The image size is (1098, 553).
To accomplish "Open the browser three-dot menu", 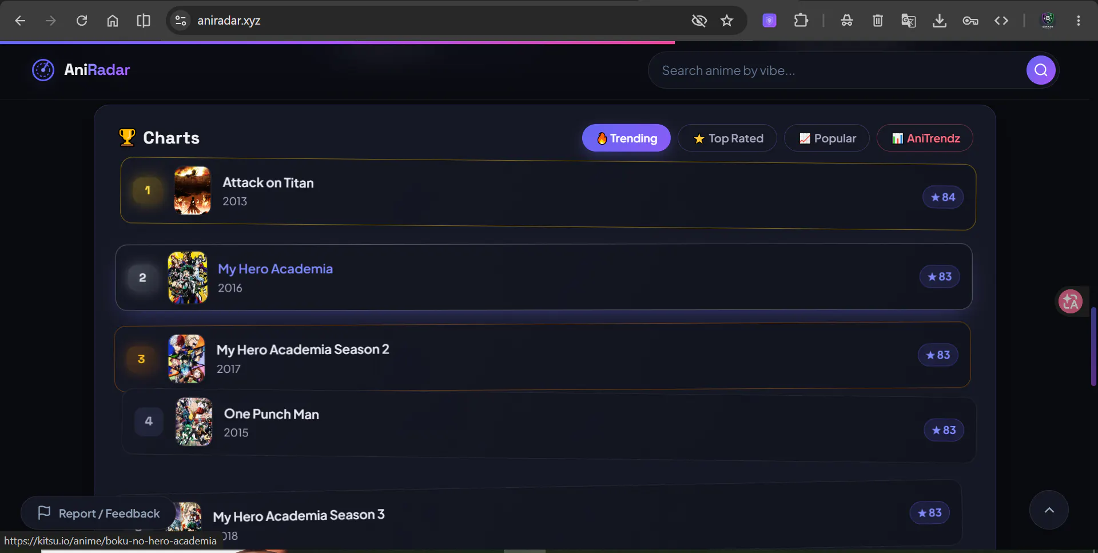I will click(x=1079, y=21).
